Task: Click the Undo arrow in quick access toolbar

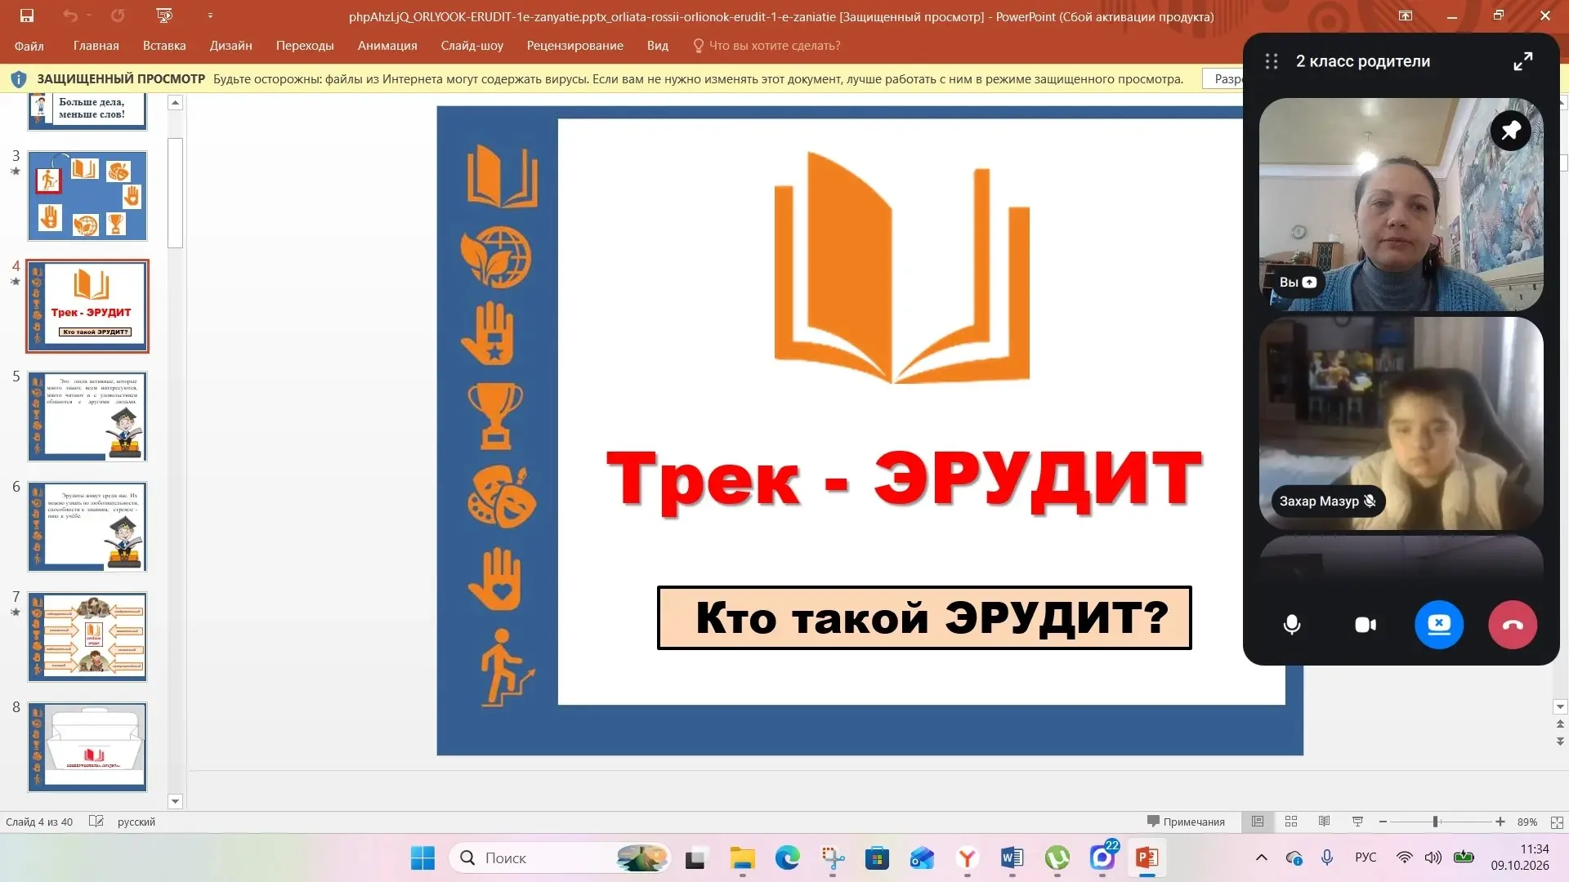Action: coord(69,16)
